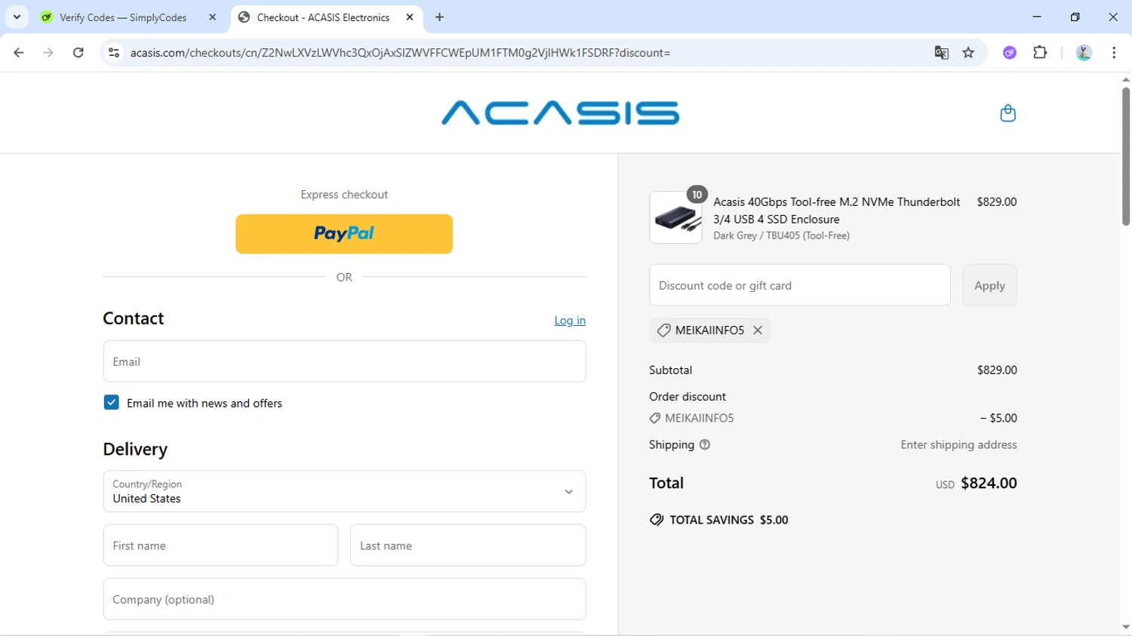This screenshot has height=636, width=1132.
Task: Click the browser address bar URL
Action: coord(400,53)
